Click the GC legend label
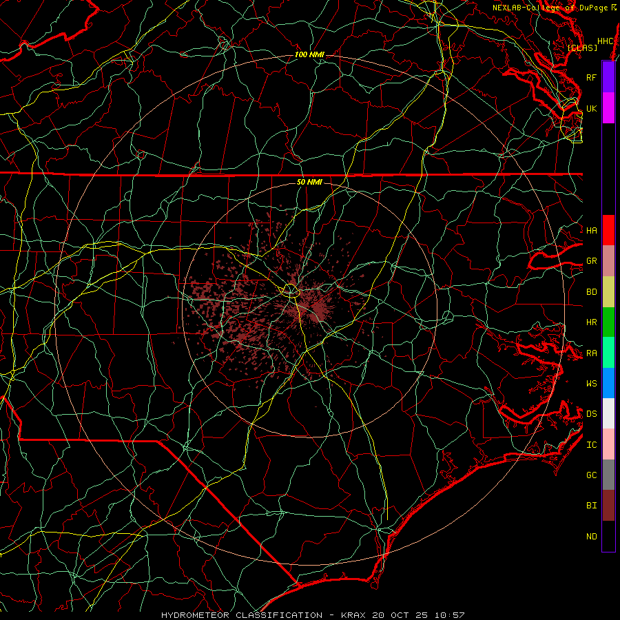620x620 pixels. click(591, 475)
